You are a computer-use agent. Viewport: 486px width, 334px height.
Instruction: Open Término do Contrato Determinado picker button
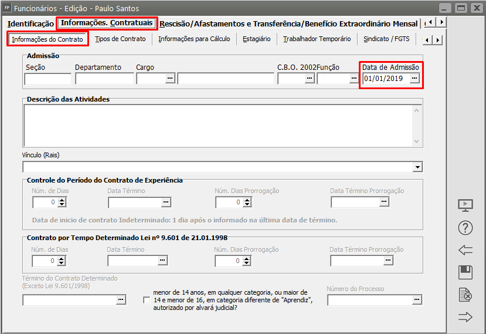121,300
